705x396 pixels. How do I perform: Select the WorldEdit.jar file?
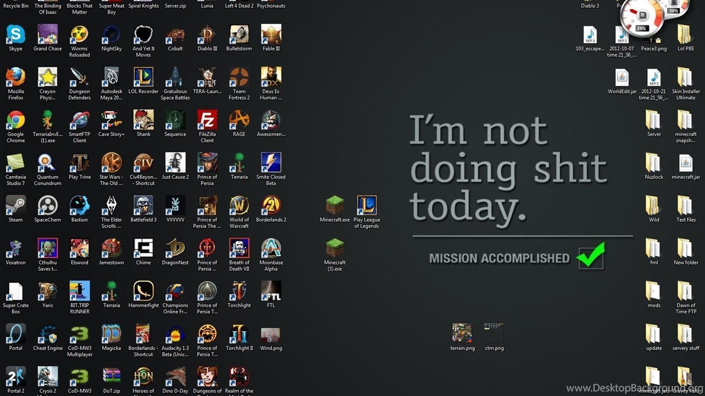(x=622, y=78)
